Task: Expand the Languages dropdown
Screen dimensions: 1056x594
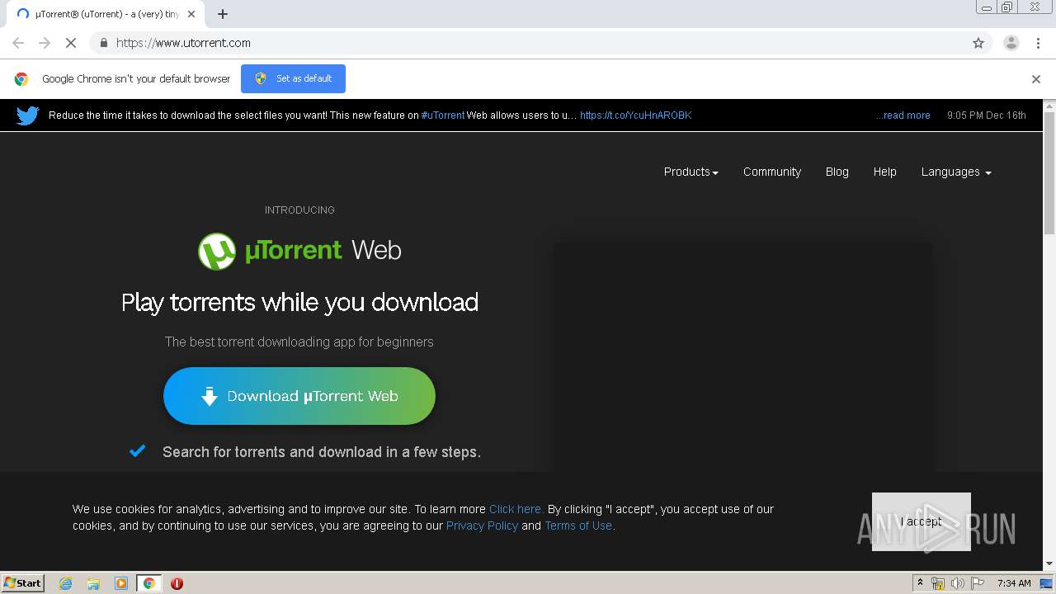Action: pyautogui.click(x=956, y=172)
